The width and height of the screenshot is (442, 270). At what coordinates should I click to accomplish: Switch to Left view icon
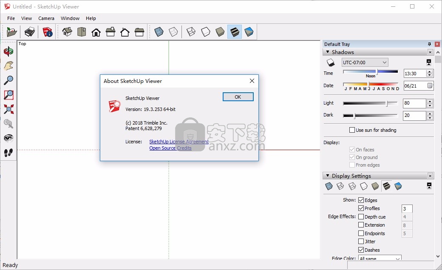(139, 32)
